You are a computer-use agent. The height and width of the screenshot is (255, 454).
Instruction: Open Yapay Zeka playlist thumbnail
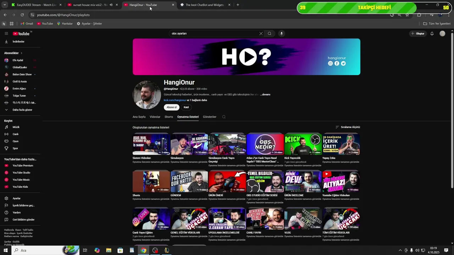341,144
